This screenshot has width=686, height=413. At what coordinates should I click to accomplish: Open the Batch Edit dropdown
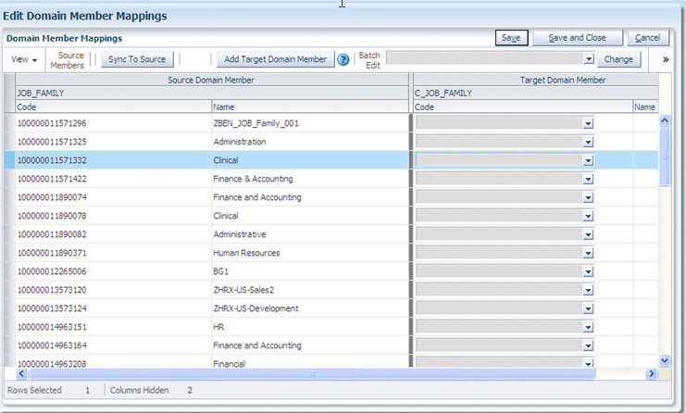tap(589, 58)
